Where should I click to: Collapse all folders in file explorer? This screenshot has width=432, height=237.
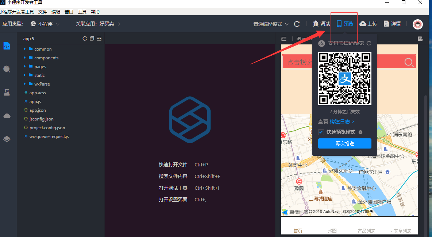click(92, 39)
